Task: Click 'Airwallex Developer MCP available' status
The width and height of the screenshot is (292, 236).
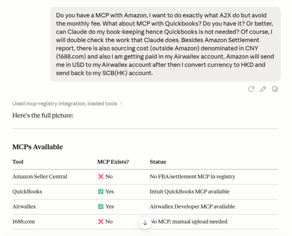Action: tap(192, 206)
